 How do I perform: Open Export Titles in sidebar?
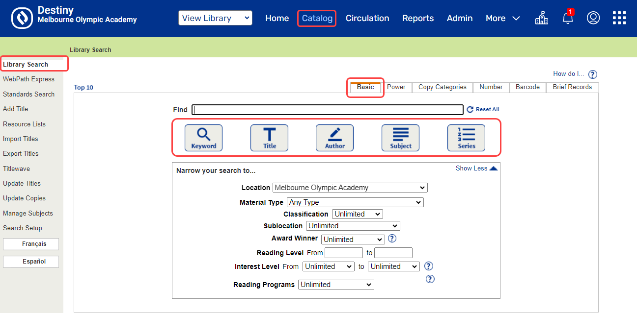click(x=21, y=153)
